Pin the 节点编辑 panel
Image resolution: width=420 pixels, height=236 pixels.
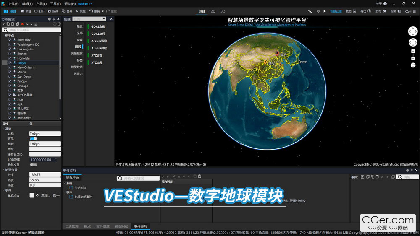[x=54, y=19]
